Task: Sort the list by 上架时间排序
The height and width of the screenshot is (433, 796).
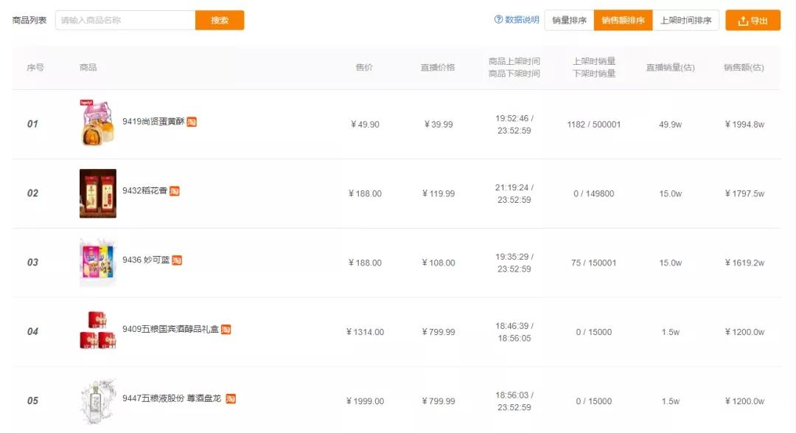Action: coord(685,21)
